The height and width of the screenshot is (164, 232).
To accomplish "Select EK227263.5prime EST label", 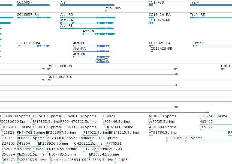I will [32, 160].
